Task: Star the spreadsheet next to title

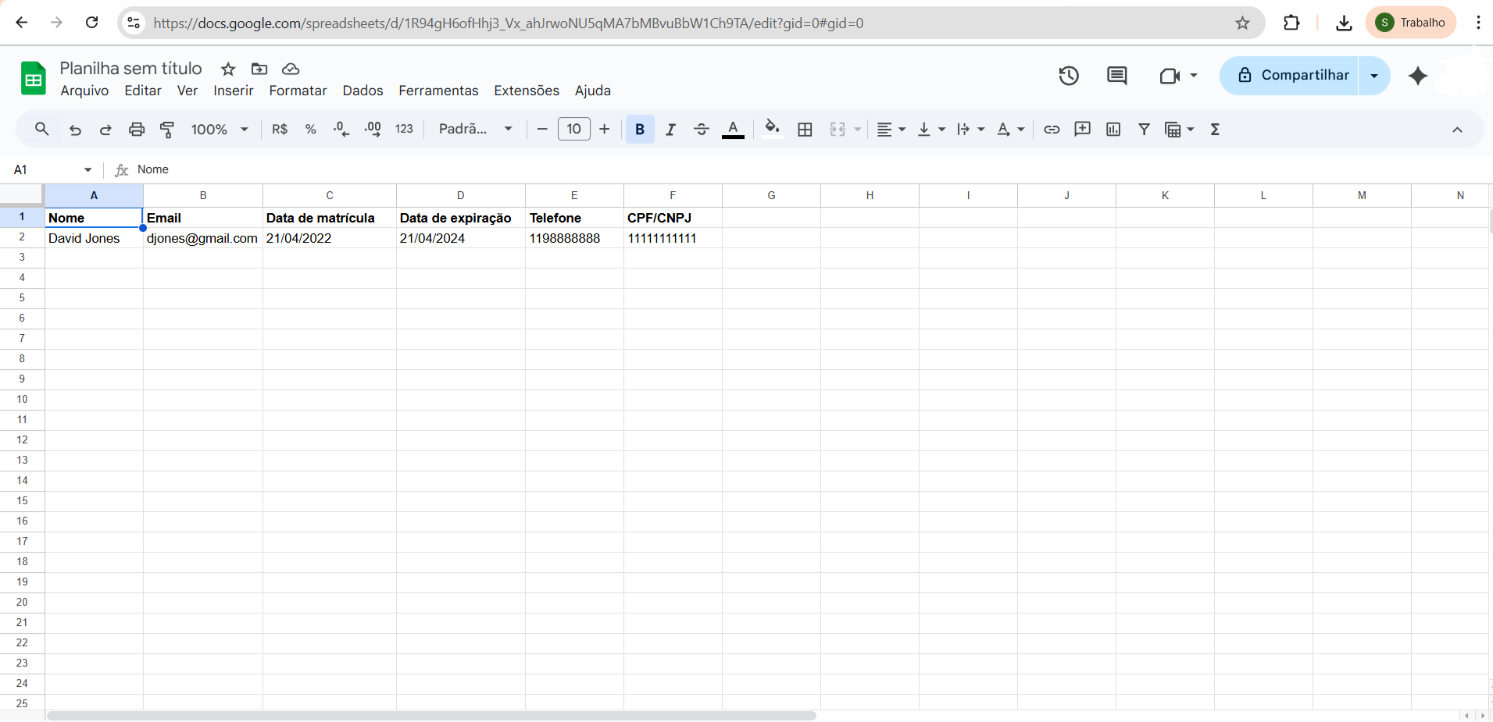Action: (x=228, y=69)
